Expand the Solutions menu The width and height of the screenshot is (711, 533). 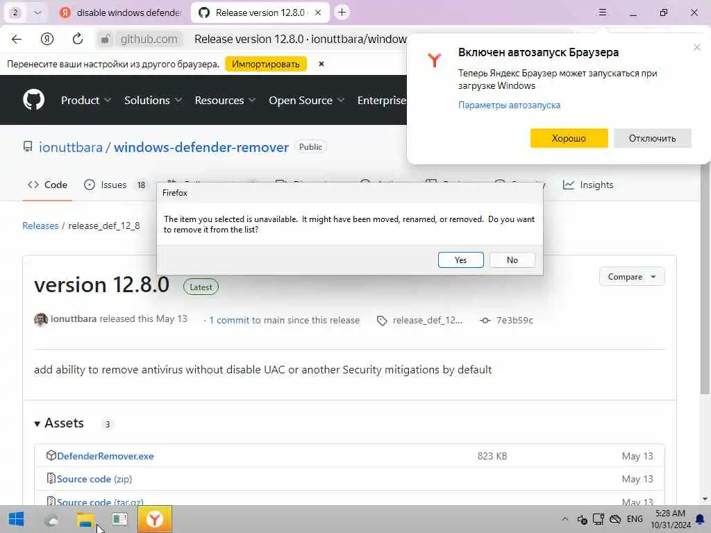coord(153,100)
